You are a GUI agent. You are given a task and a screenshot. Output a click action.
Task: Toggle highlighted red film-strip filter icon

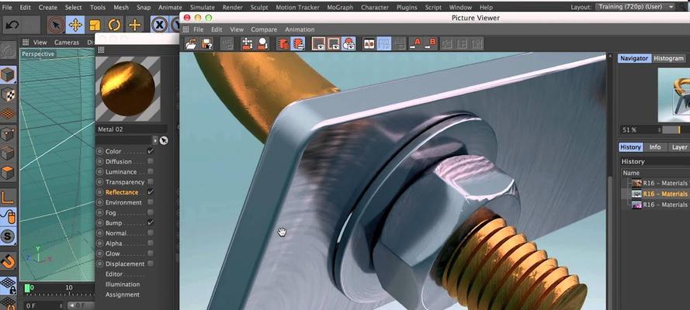(298, 44)
